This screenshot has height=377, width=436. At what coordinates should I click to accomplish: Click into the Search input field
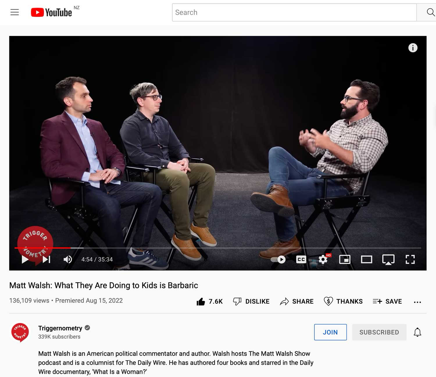[294, 12]
